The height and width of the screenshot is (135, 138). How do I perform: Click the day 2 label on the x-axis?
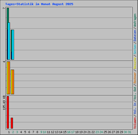tap(13, 132)
